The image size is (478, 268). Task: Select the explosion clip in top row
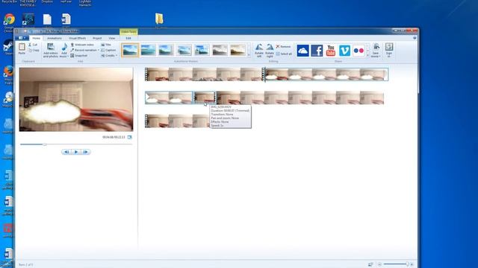326,74
